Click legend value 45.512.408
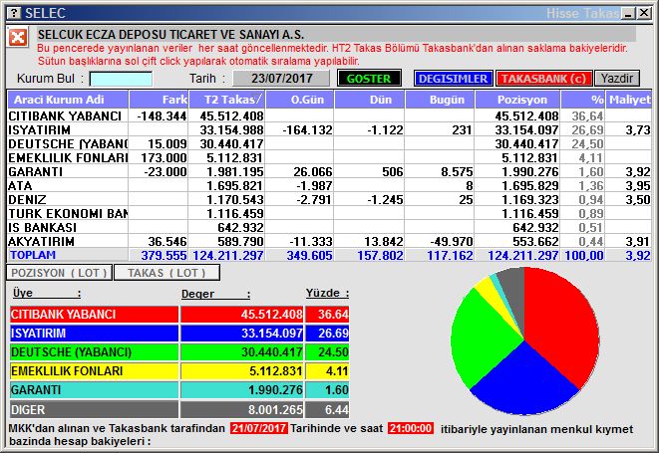 (x=271, y=315)
